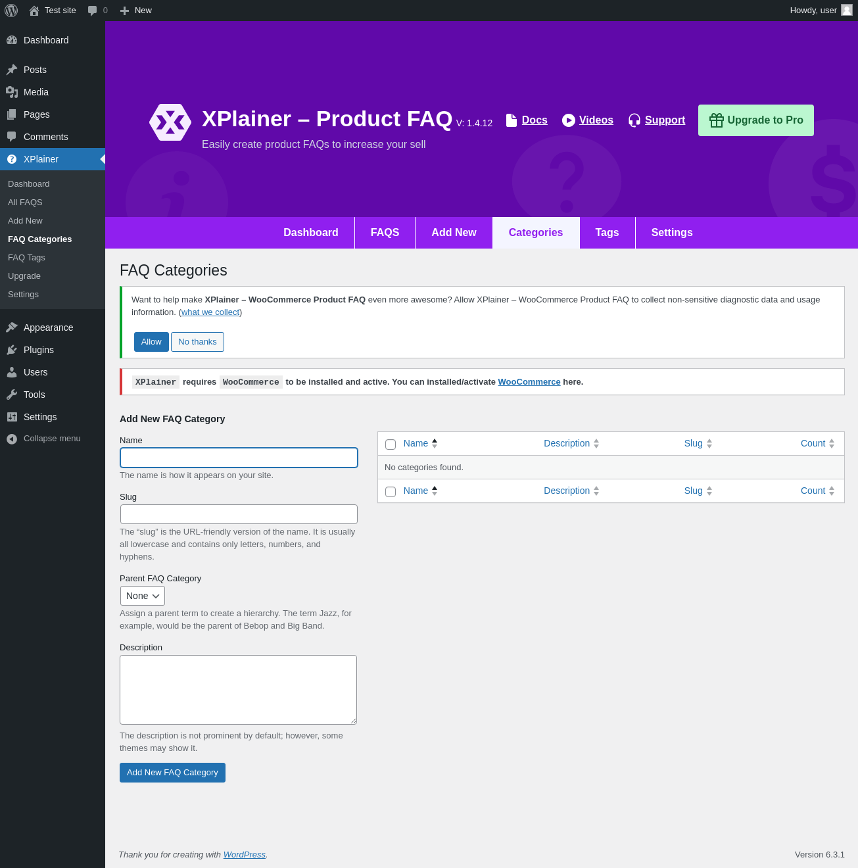This screenshot has width=858, height=868.
Task: Switch to the Tags tab
Action: [608, 233]
